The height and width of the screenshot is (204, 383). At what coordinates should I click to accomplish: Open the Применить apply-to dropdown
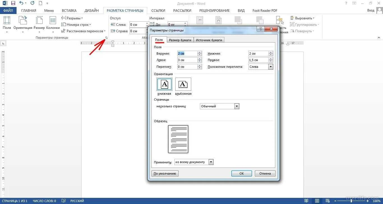click(x=211, y=162)
